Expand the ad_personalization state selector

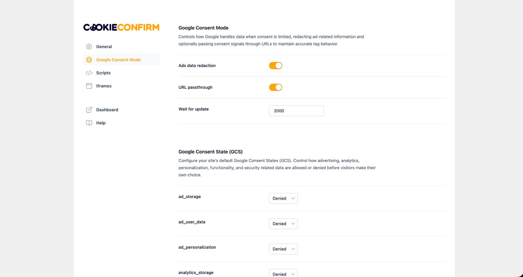(x=283, y=249)
